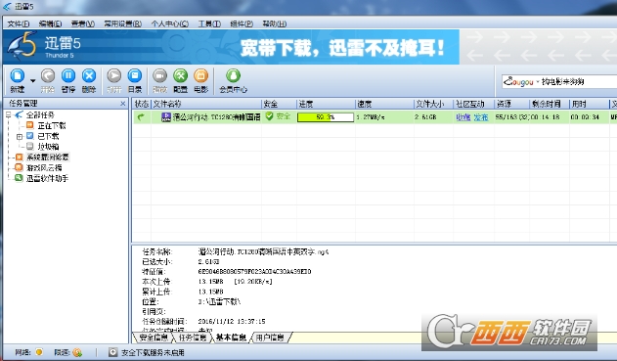Image resolution: width=617 pixels, height=361 pixels.
Task: Switch to the 用户信息 tab
Action: (x=270, y=338)
